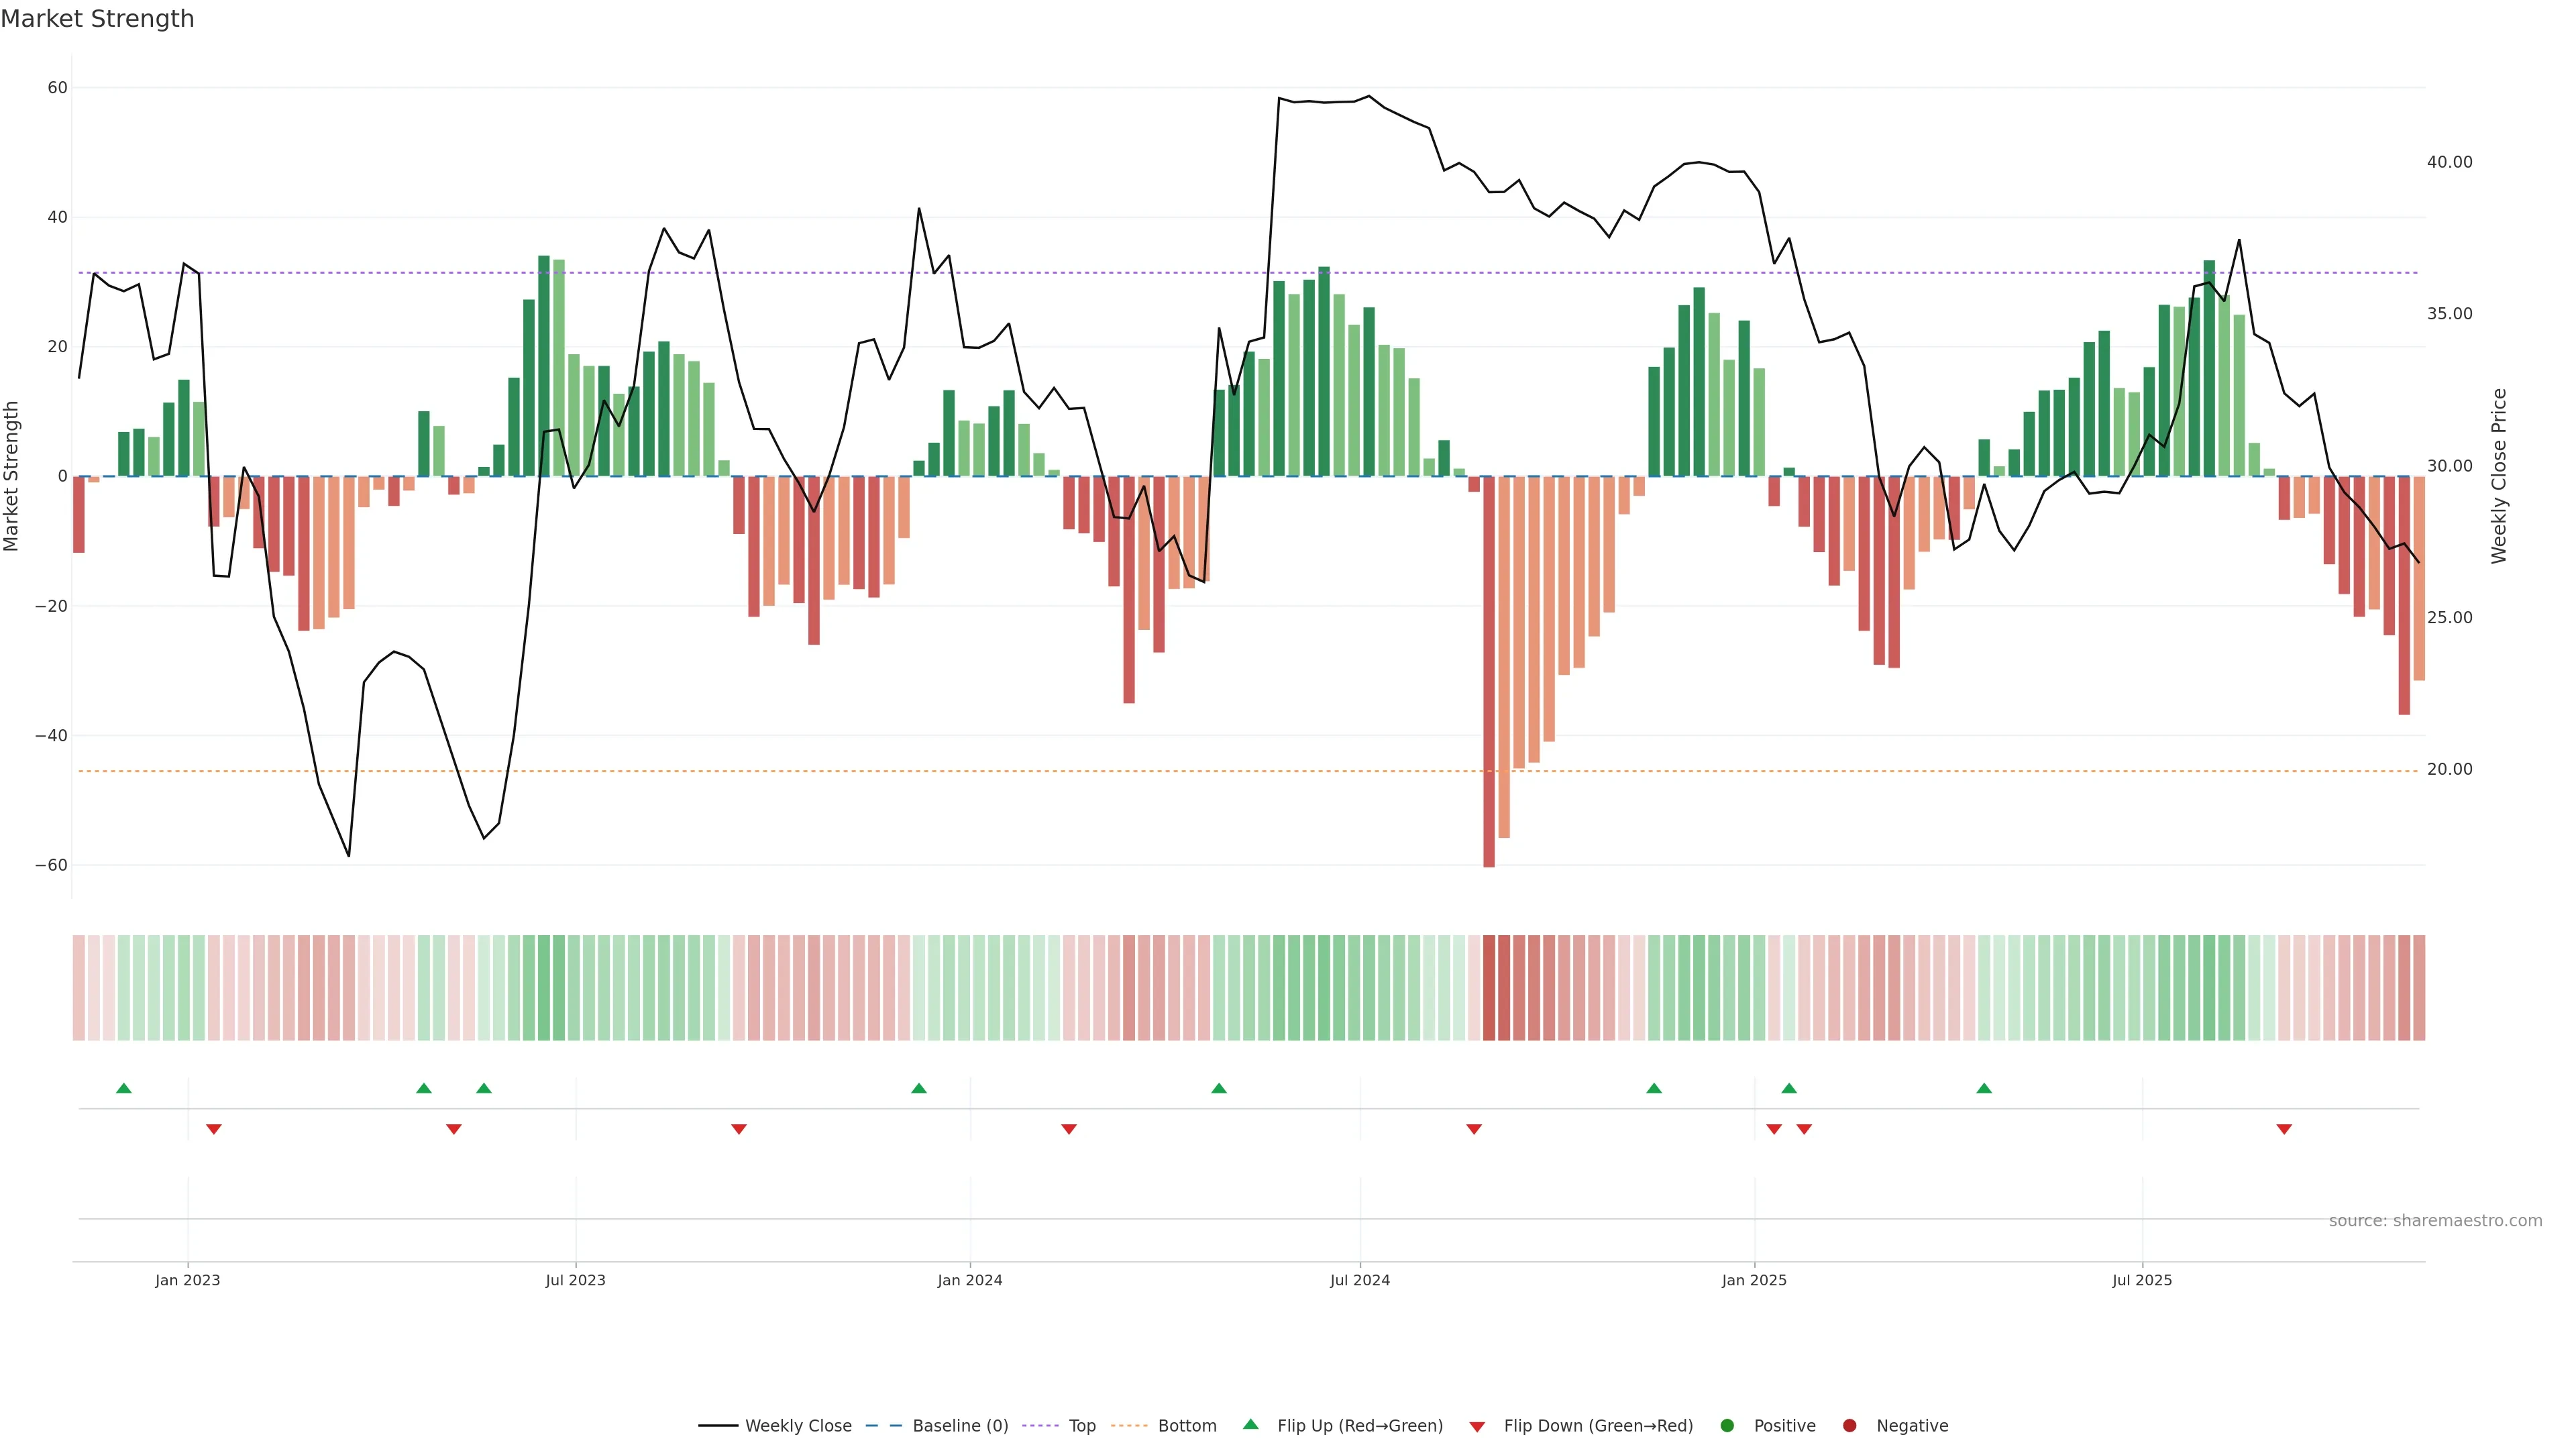
Task: Click the 40.00 right-axis price label
Action: (2449, 162)
